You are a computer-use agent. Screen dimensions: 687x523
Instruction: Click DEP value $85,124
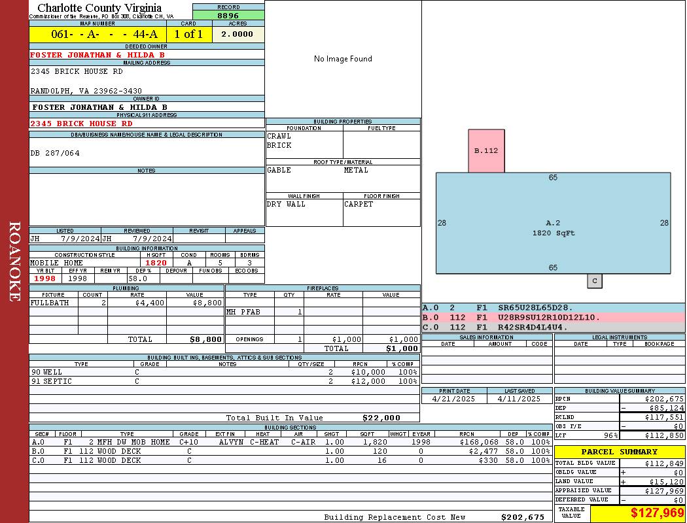[667, 408]
